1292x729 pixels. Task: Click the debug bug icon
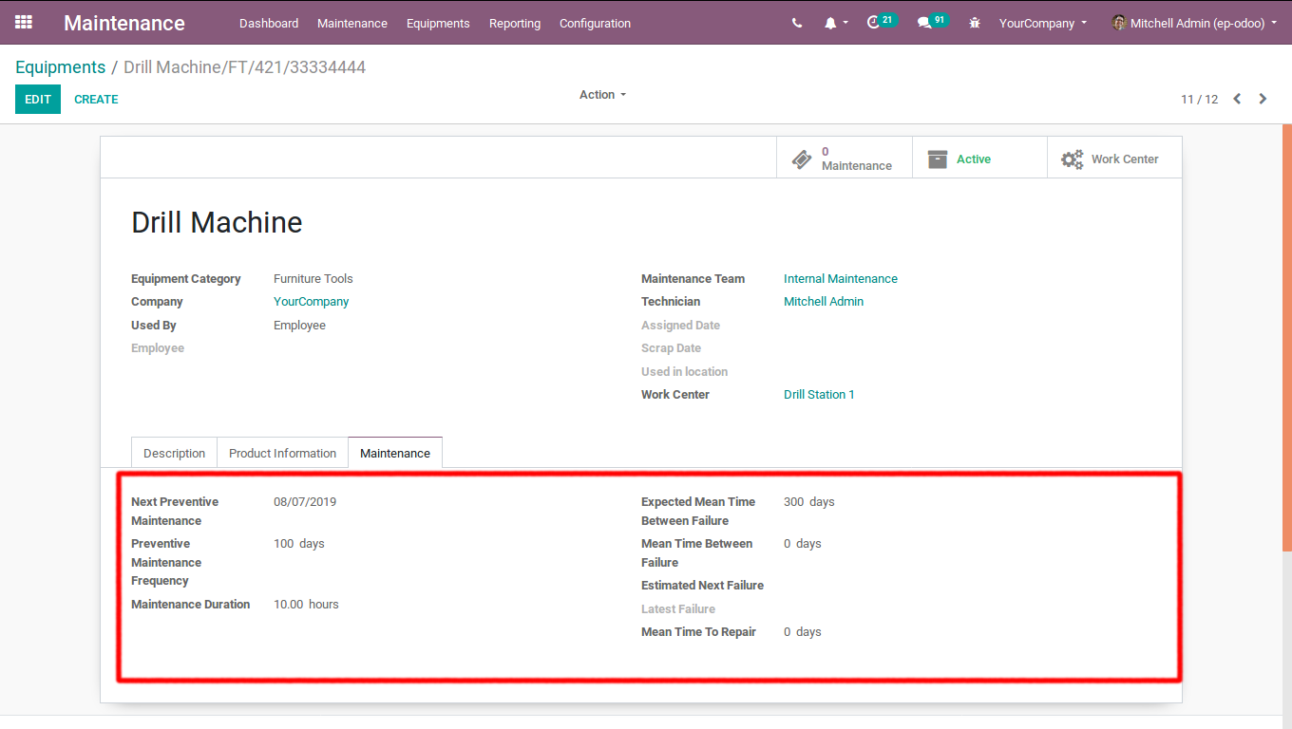[x=975, y=23]
